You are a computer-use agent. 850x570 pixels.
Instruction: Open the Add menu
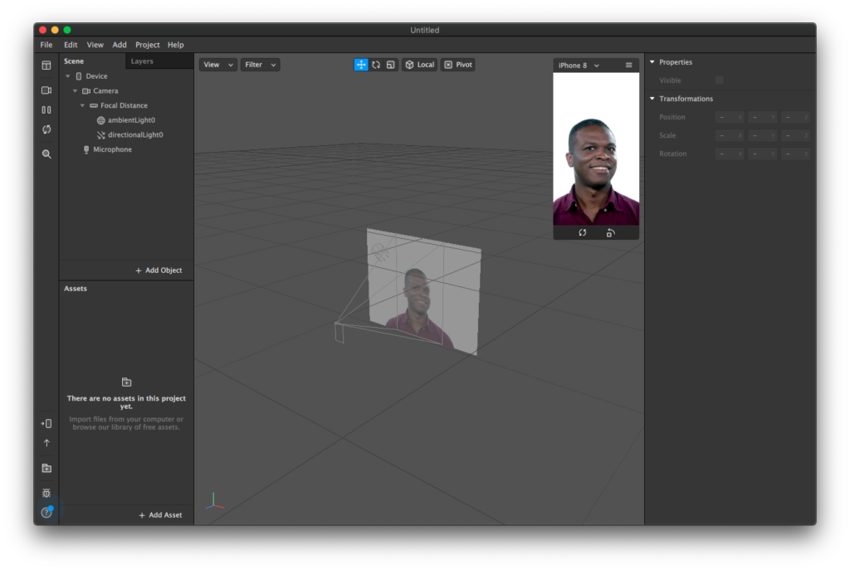coord(120,45)
